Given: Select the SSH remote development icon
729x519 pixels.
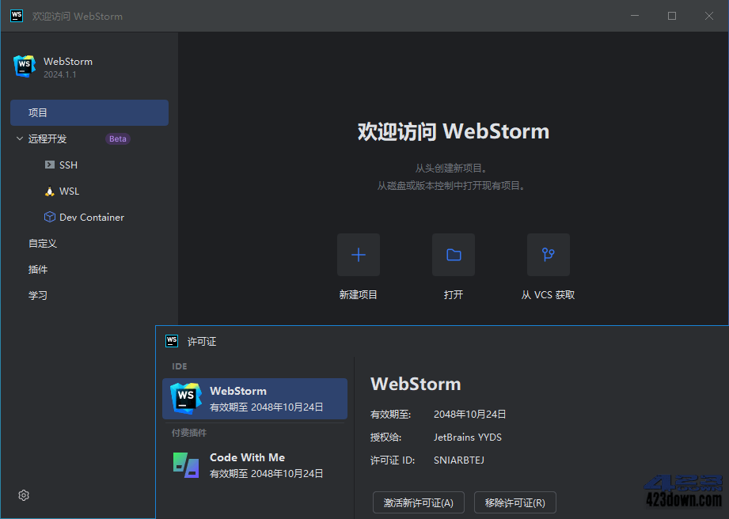Looking at the screenshot, I should (49, 165).
